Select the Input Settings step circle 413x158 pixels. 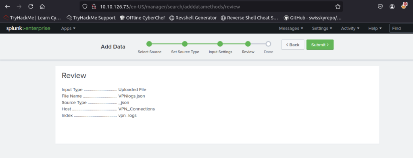[220, 44]
